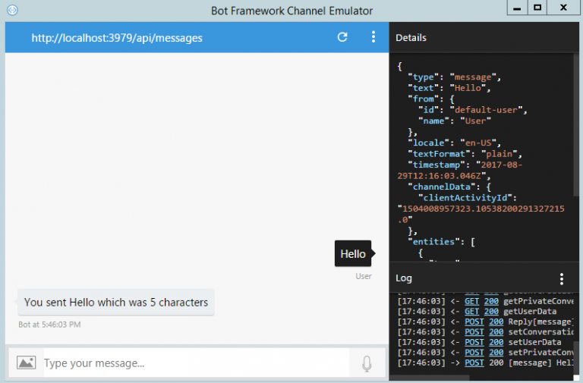Click the microphone icon
Screen dimensions: 583x383
tap(367, 364)
